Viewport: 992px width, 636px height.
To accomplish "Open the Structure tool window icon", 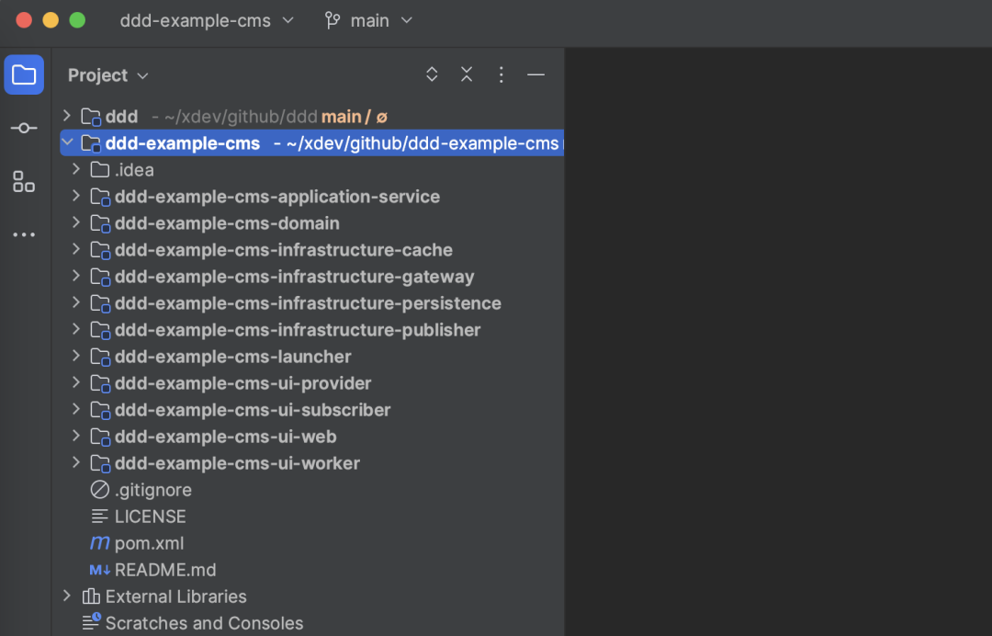I will tap(24, 181).
